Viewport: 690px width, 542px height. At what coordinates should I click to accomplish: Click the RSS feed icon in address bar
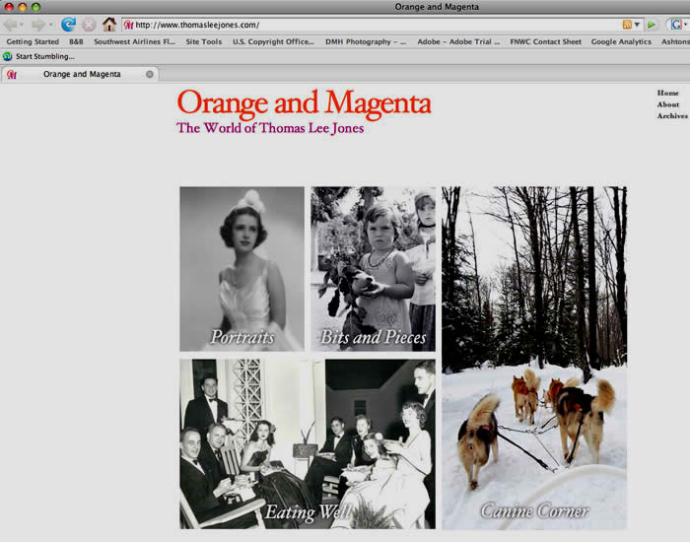pos(627,25)
